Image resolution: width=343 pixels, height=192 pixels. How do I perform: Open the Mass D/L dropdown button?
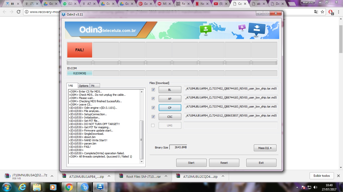pyautogui.click(x=265, y=148)
